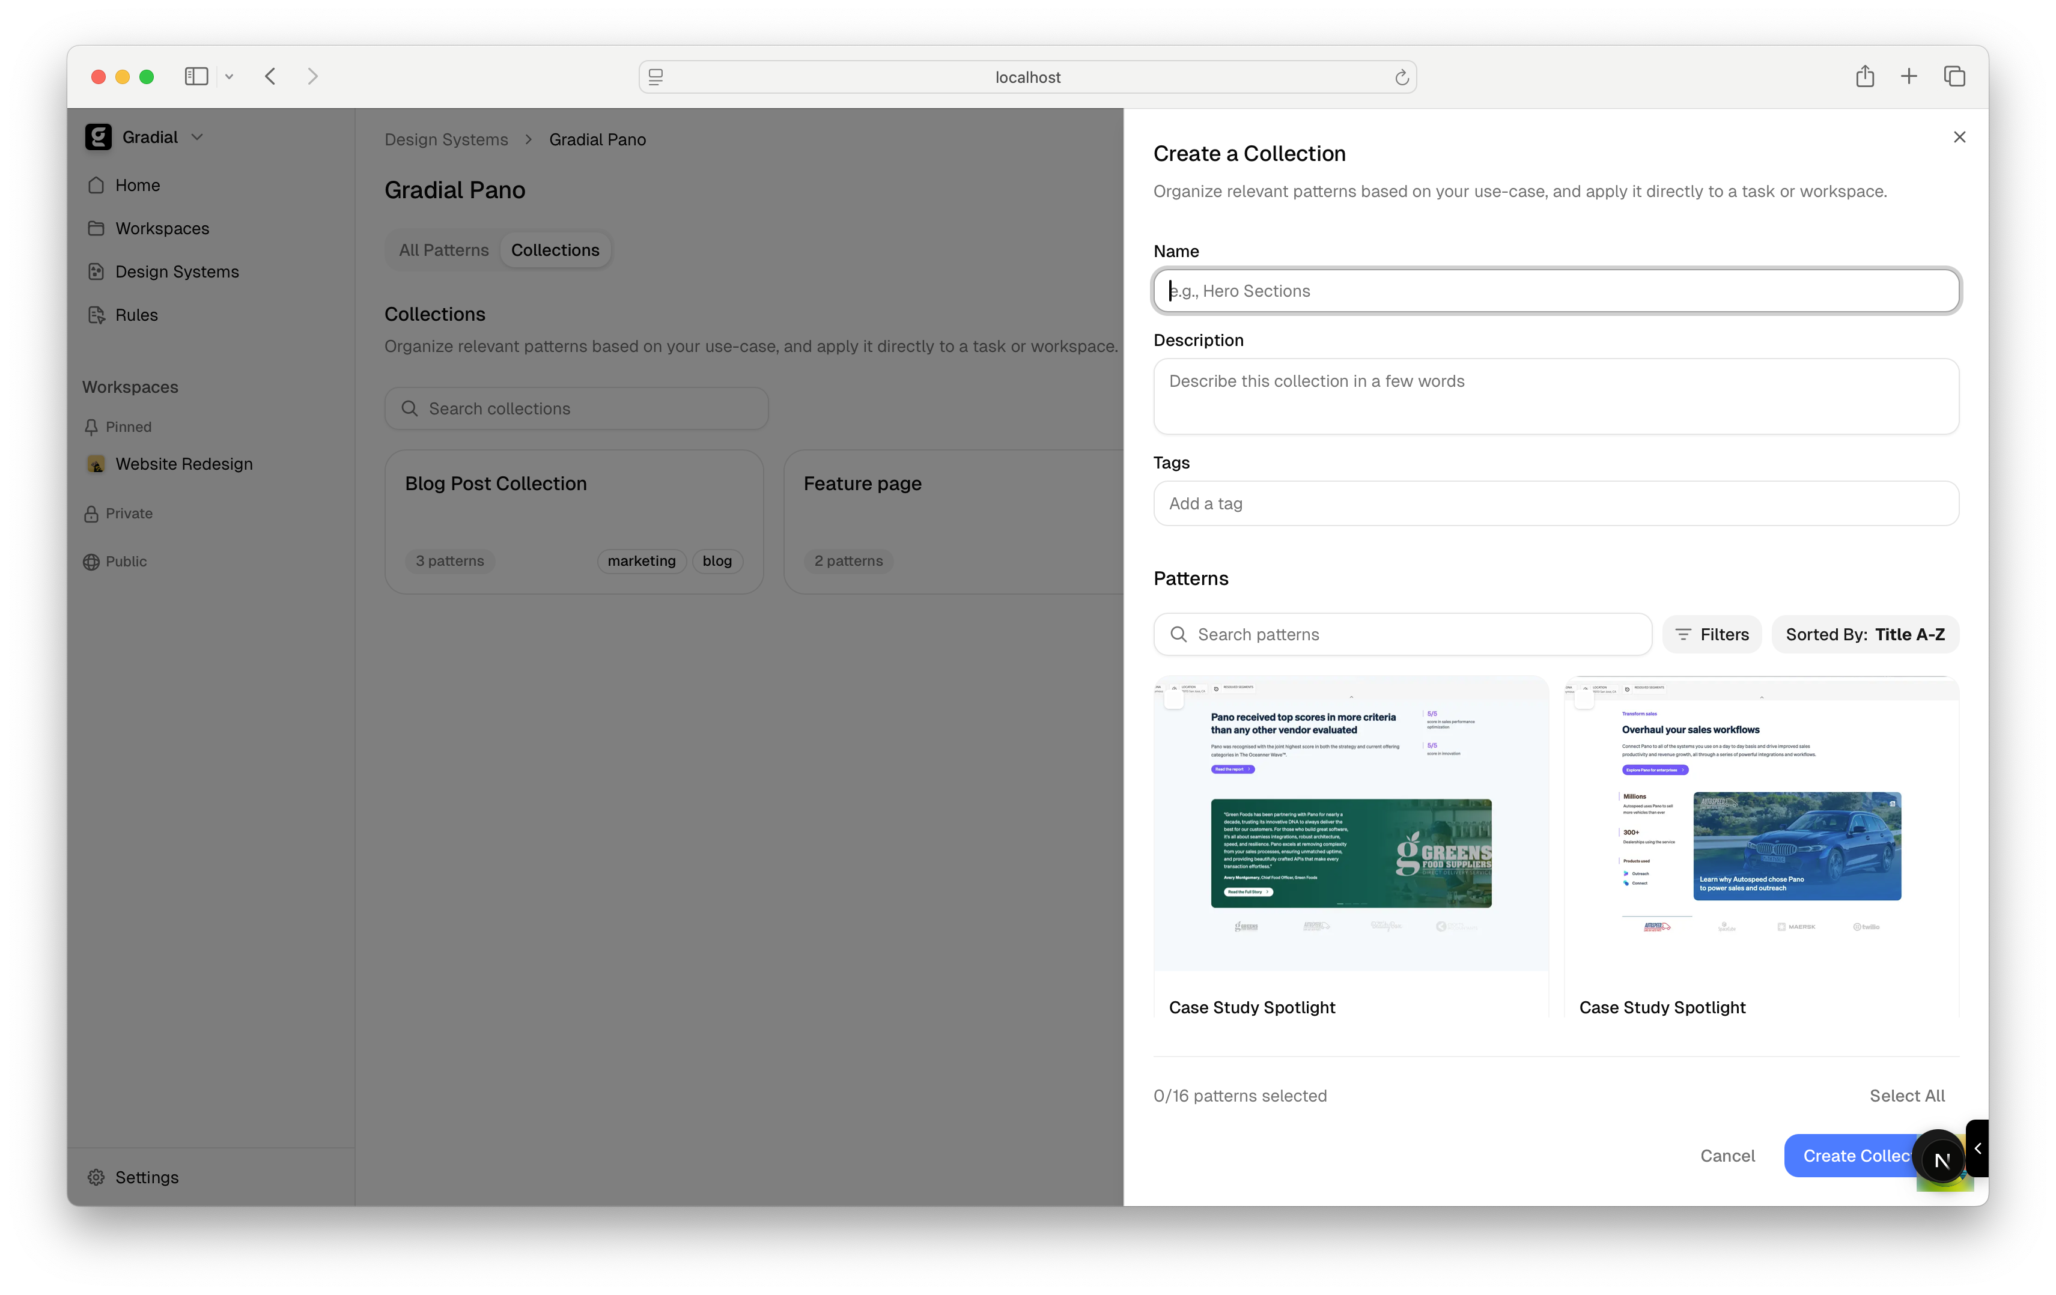Check the second Case Study Spotlight checkbox
Image resolution: width=2056 pixels, height=1295 pixels.
pyautogui.click(x=1584, y=700)
